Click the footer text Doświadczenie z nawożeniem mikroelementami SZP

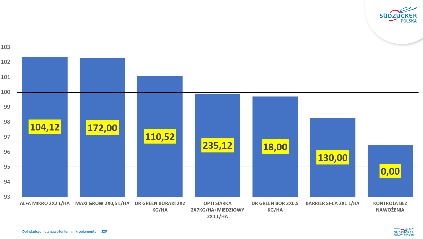tap(65, 231)
